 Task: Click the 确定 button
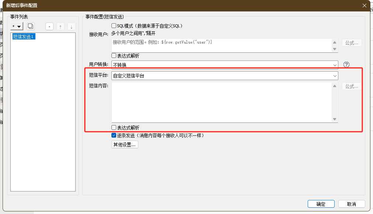(321, 204)
